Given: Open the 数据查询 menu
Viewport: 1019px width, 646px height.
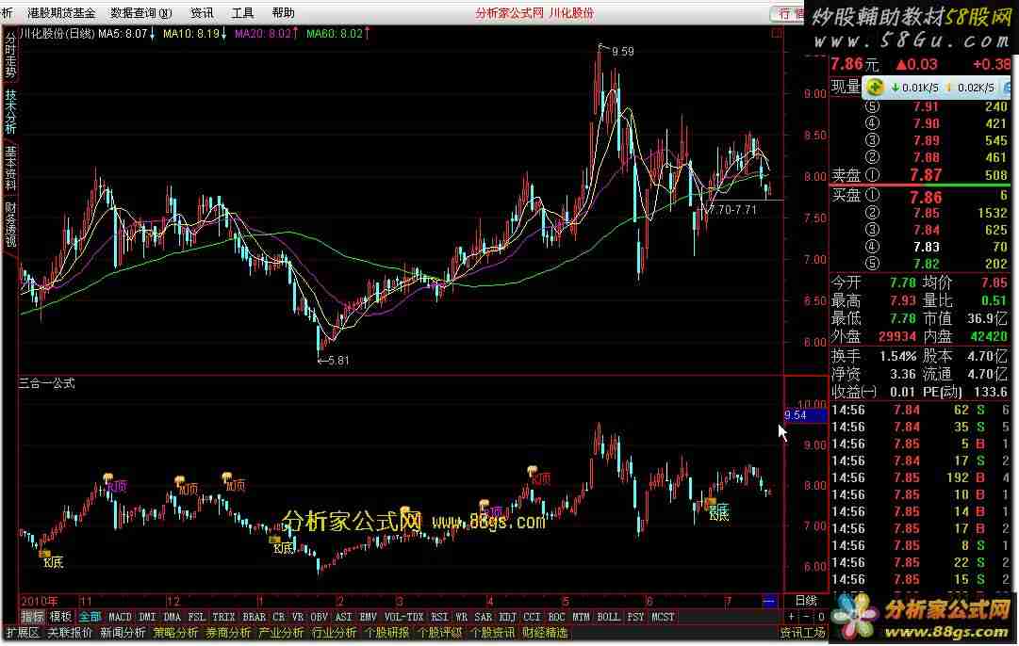Looking at the screenshot, I should [141, 13].
